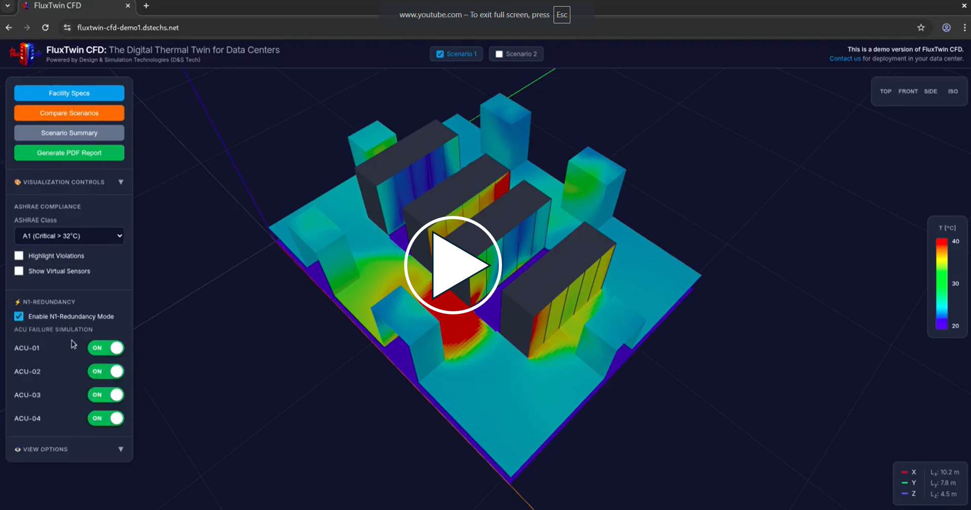Open a new browser tab with plus icon
This screenshot has width=971, height=510.
(146, 6)
